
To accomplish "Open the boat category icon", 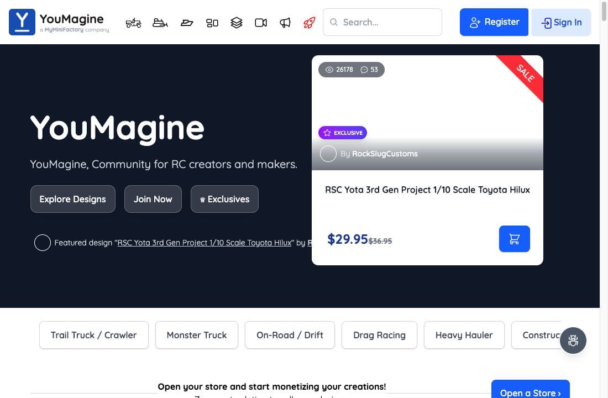I will coord(186,23).
